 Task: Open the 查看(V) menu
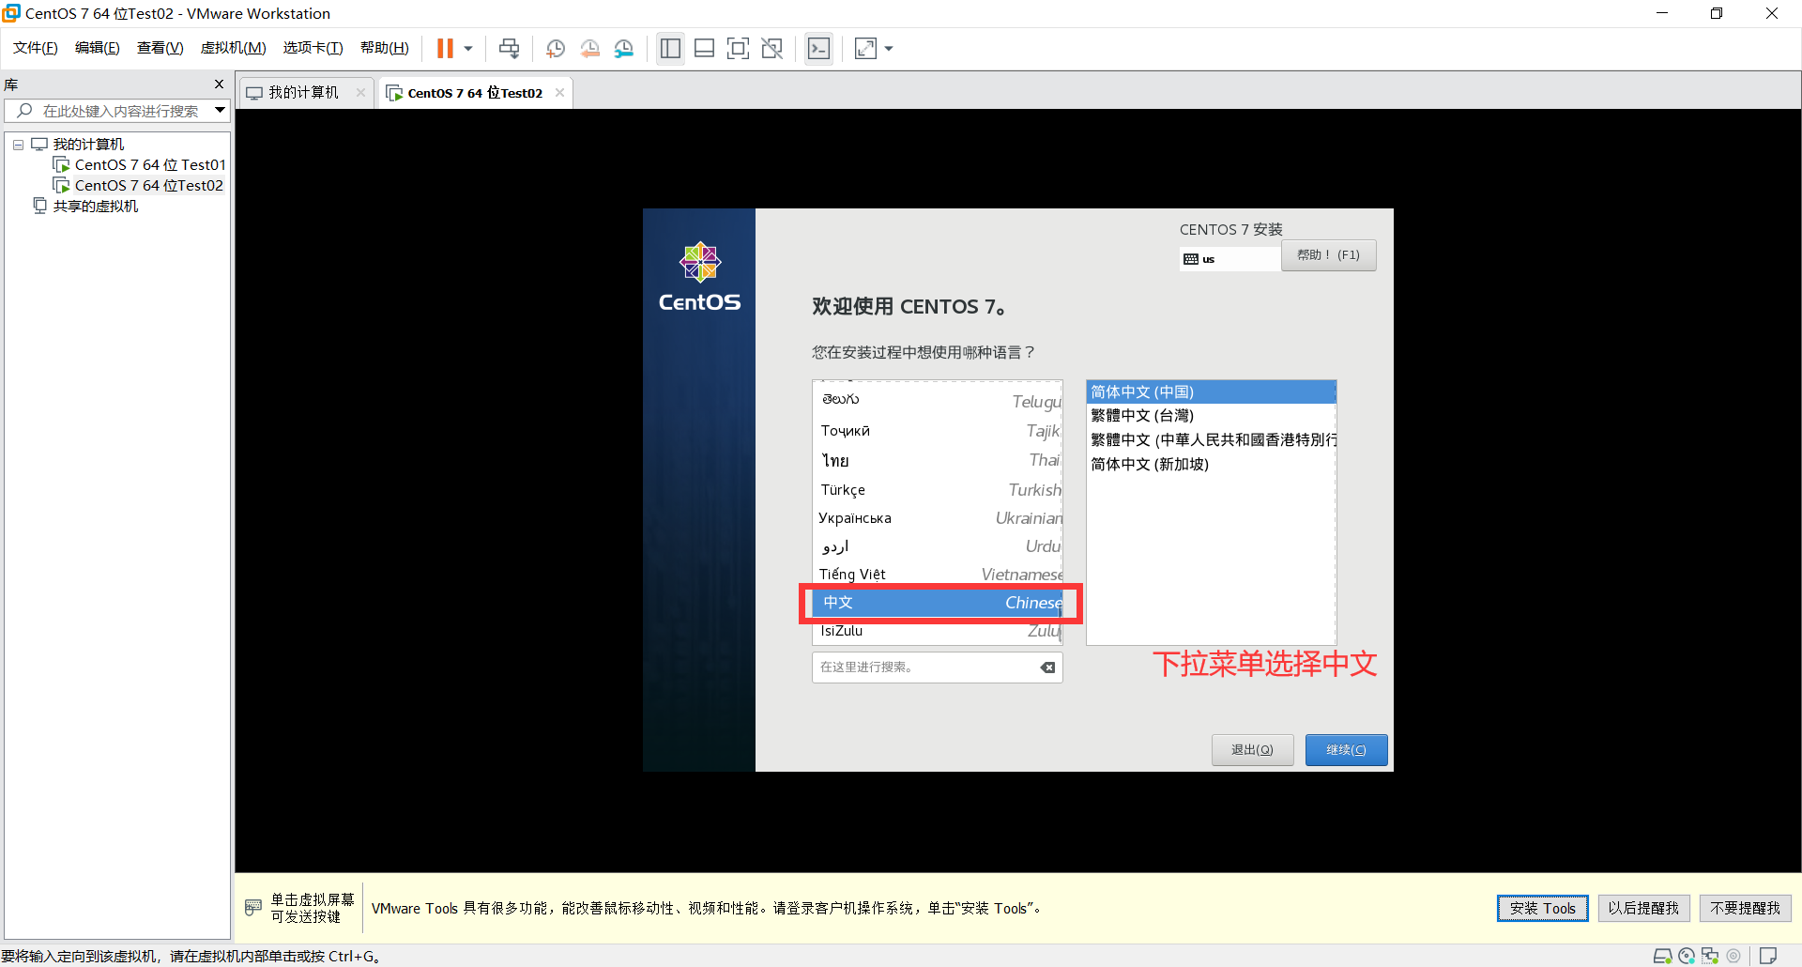(x=160, y=48)
